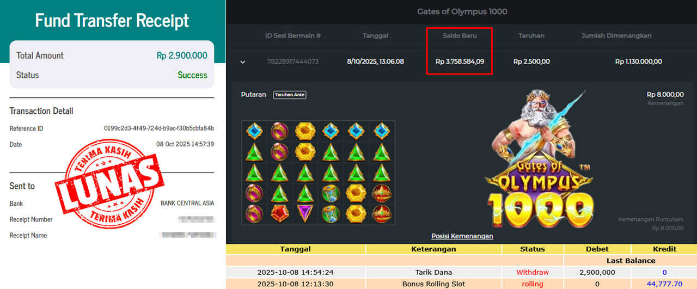The image size is (697, 289).
Task: Click the Gates of Olympus 1000 title
Action: click(462, 11)
